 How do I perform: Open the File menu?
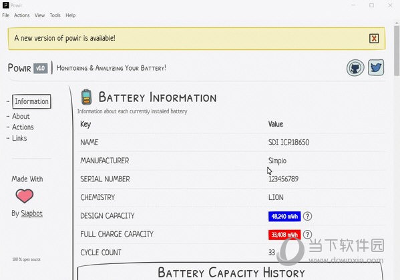[x=5, y=15]
